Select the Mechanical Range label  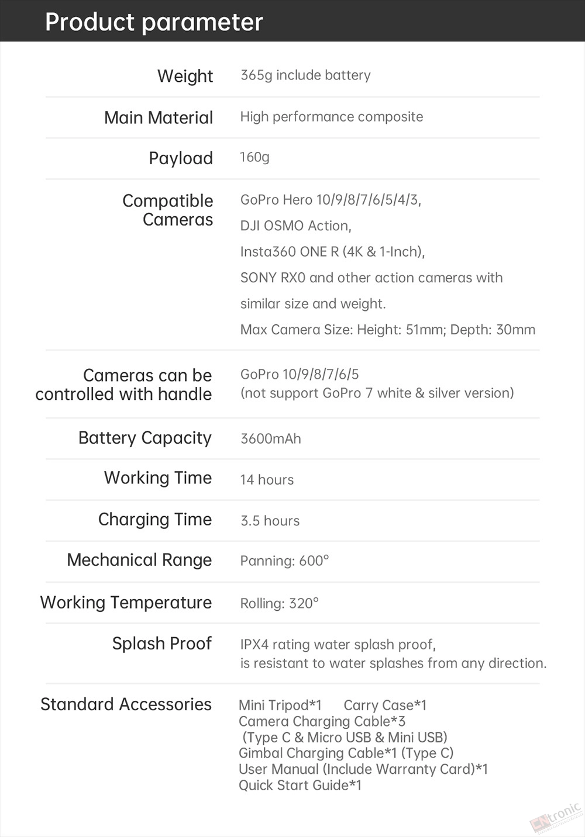(x=139, y=561)
